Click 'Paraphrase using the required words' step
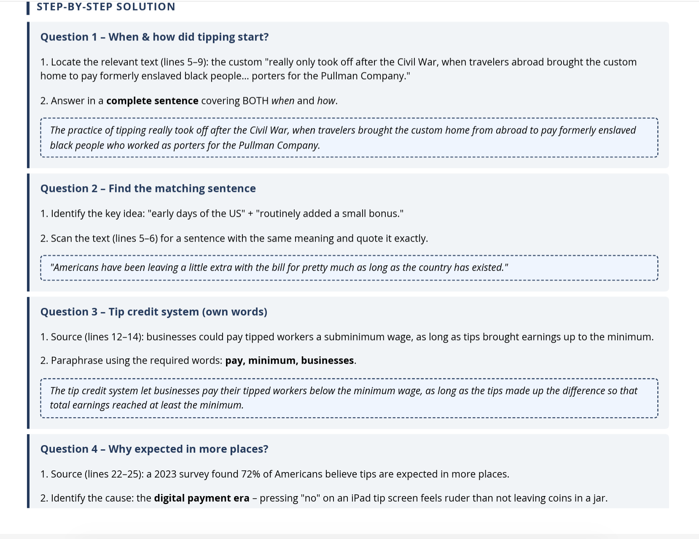Screen dimensions: 699x539 [x=198, y=360]
